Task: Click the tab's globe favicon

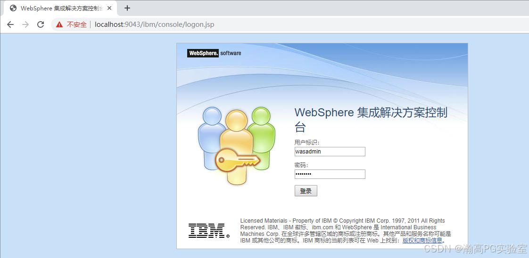Action: coord(13,8)
